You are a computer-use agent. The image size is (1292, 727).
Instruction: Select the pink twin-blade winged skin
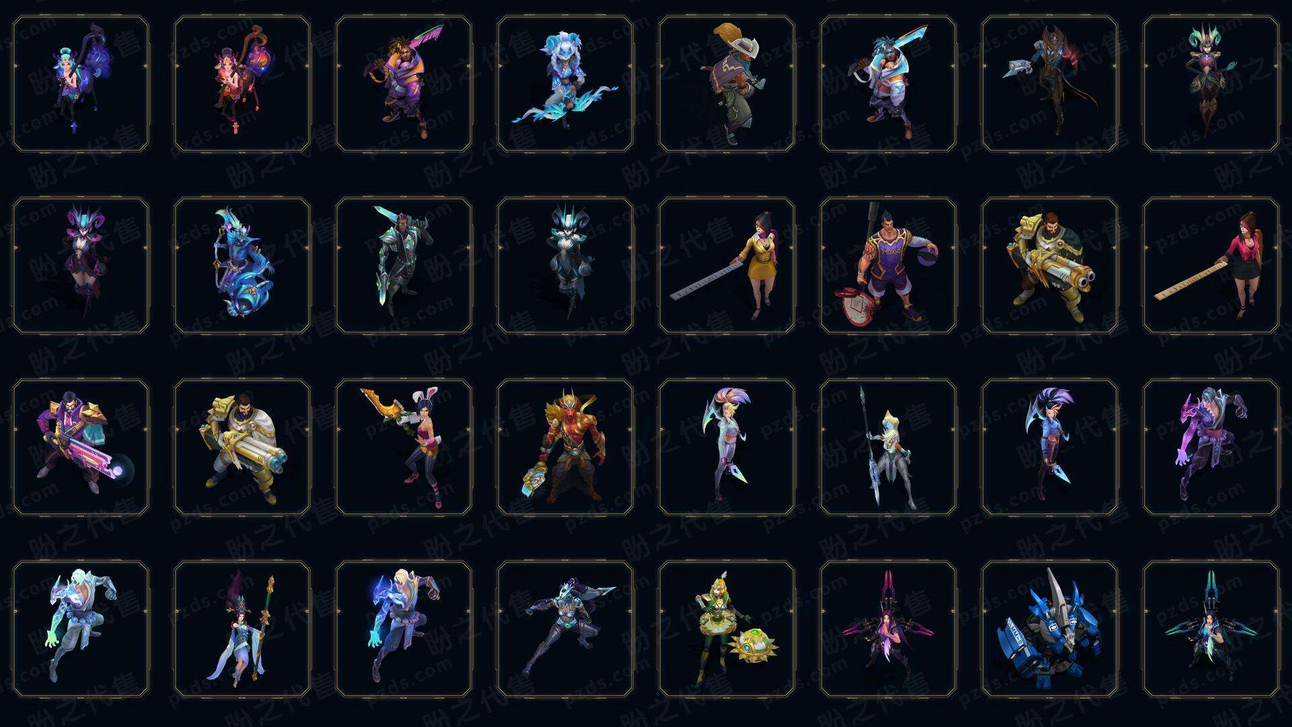pyautogui.click(x=888, y=629)
